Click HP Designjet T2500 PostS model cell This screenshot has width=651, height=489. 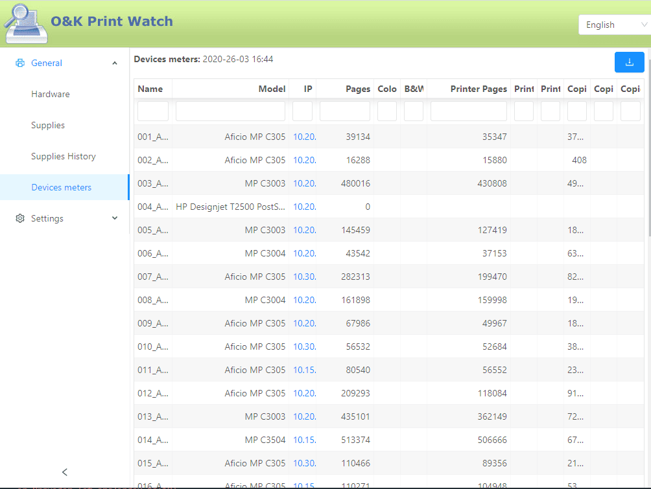coord(230,207)
